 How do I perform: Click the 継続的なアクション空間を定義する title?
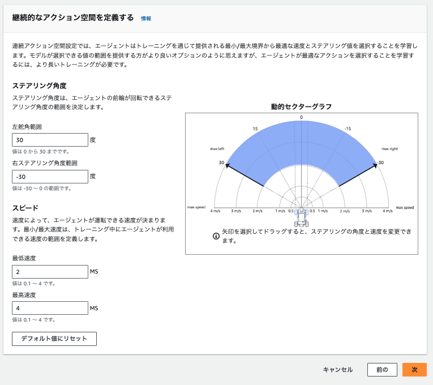click(x=73, y=18)
